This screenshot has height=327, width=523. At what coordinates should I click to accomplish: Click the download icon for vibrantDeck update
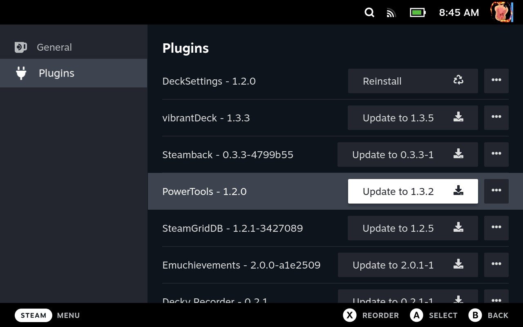pyautogui.click(x=458, y=117)
